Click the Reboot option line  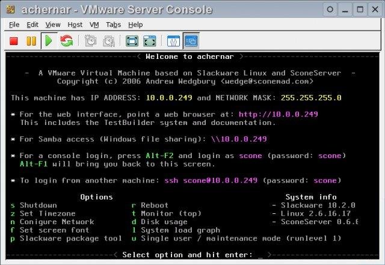(150, 206)
